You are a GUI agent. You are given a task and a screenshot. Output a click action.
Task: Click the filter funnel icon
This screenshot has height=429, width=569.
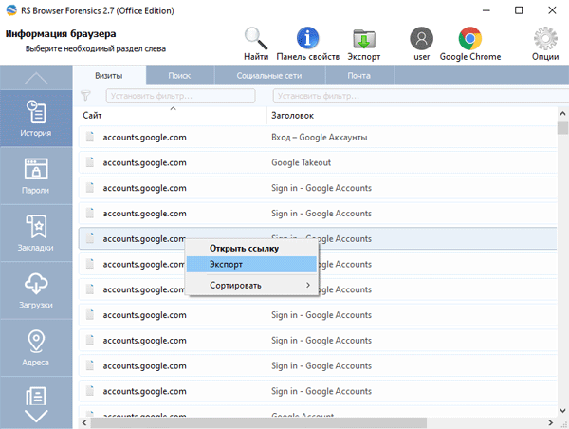click(85, 96)
